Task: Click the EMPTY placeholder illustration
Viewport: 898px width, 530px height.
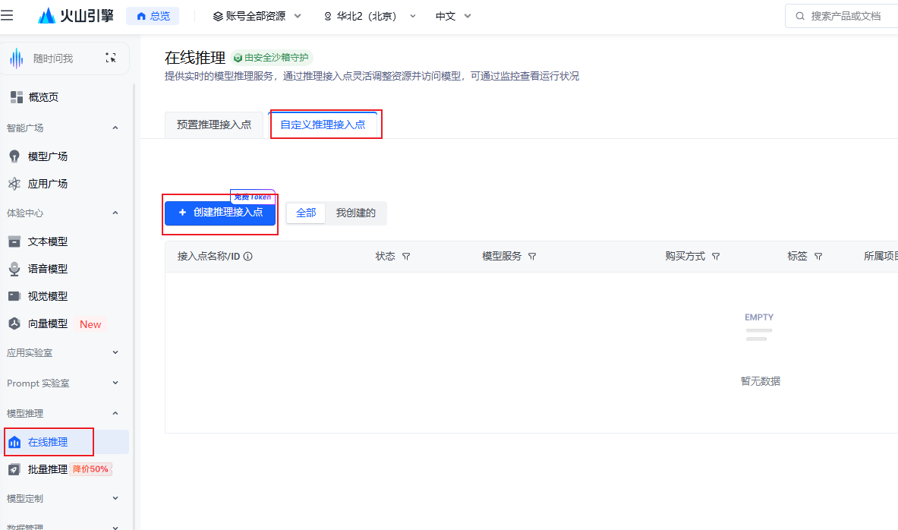Action: click(x=759, y=327)
